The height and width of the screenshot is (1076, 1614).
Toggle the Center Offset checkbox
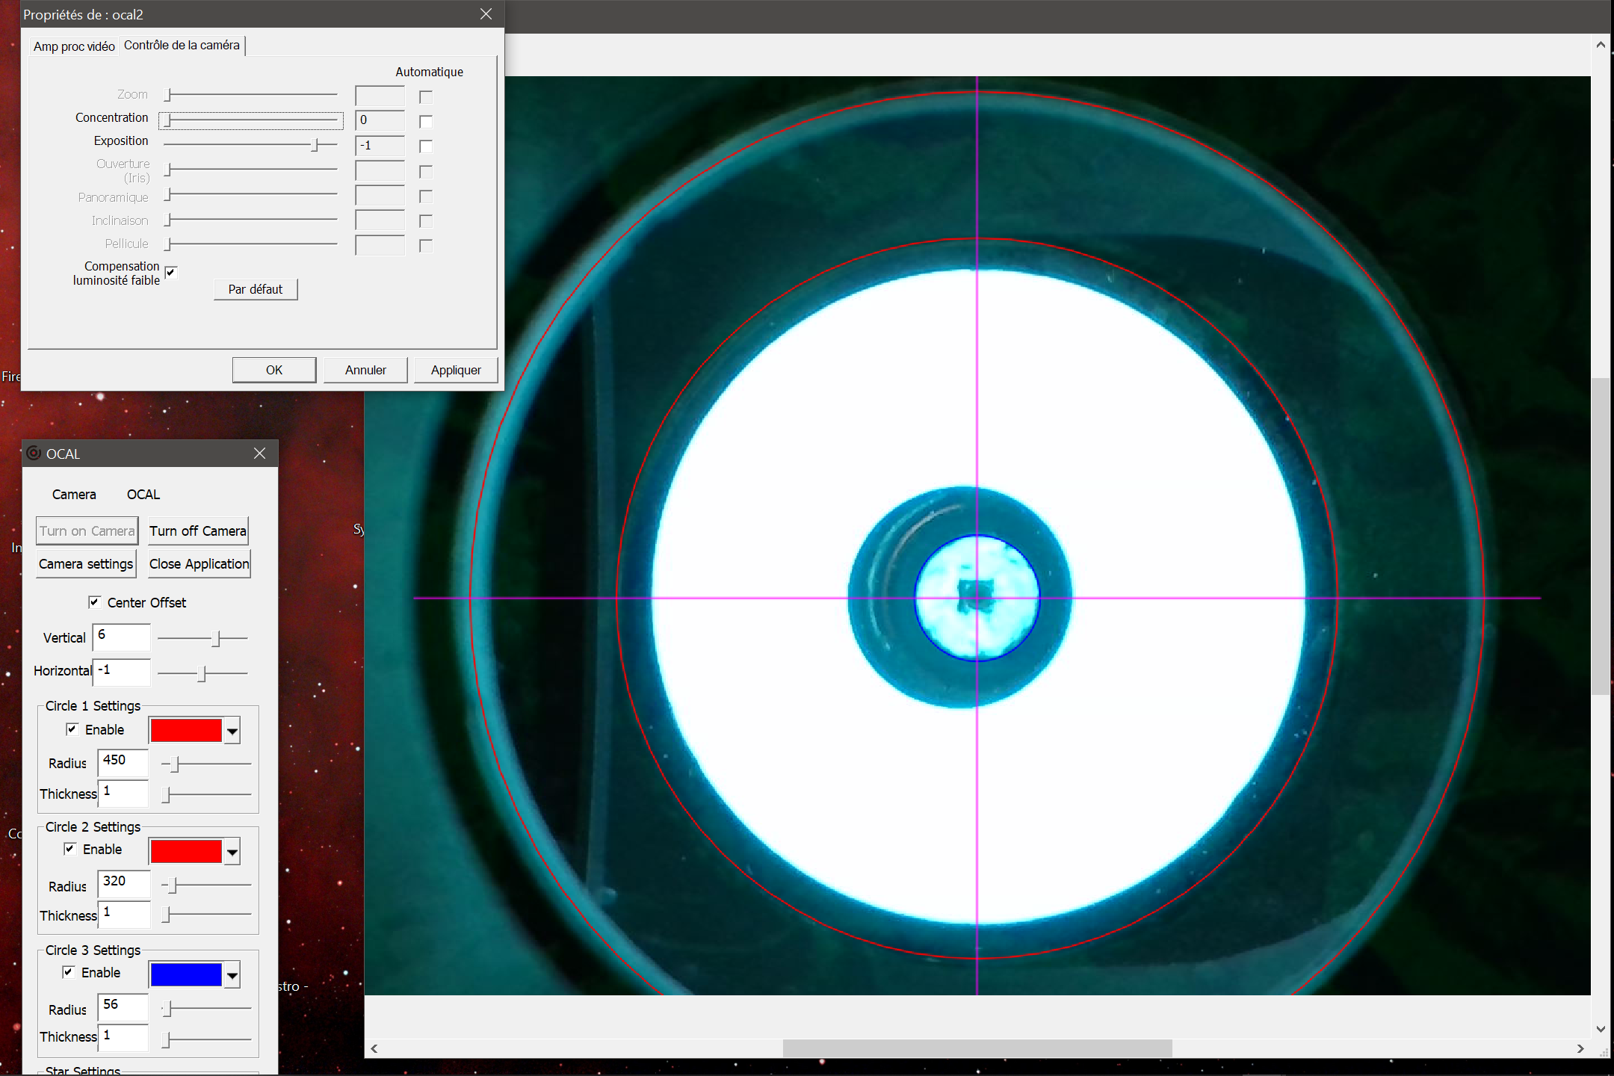(x=95, y=602)
